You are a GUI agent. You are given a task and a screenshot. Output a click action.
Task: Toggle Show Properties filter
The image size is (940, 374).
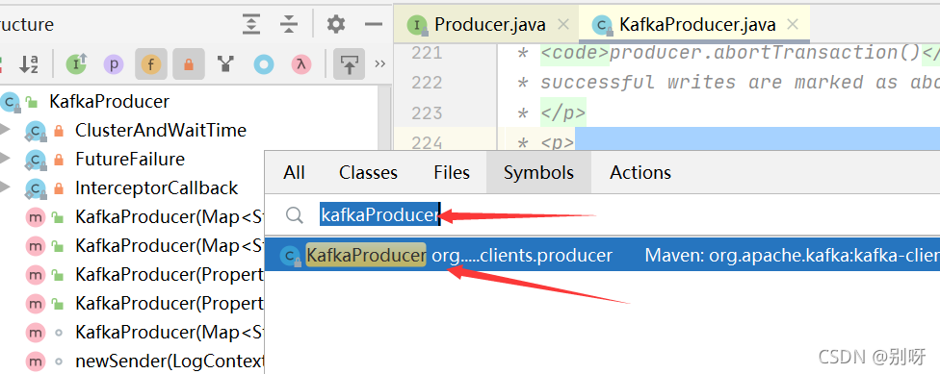114,64
